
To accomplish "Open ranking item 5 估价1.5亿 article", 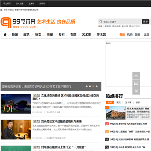I will [x=128, y=147].
